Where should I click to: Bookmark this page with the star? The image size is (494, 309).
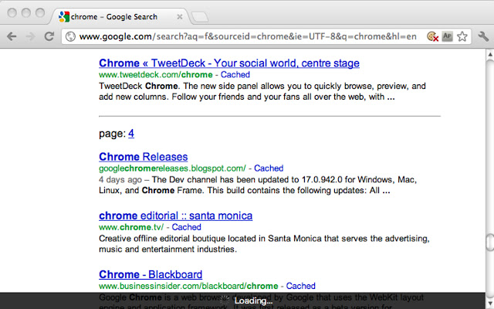[x=462, y=36]
